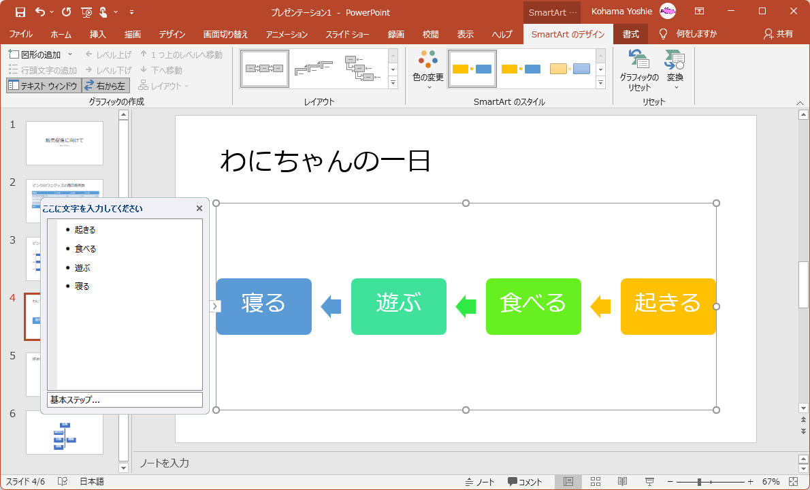810x490 pixels.
Task: Select the second SmartArt style swatch
Action: click(521, 69)
